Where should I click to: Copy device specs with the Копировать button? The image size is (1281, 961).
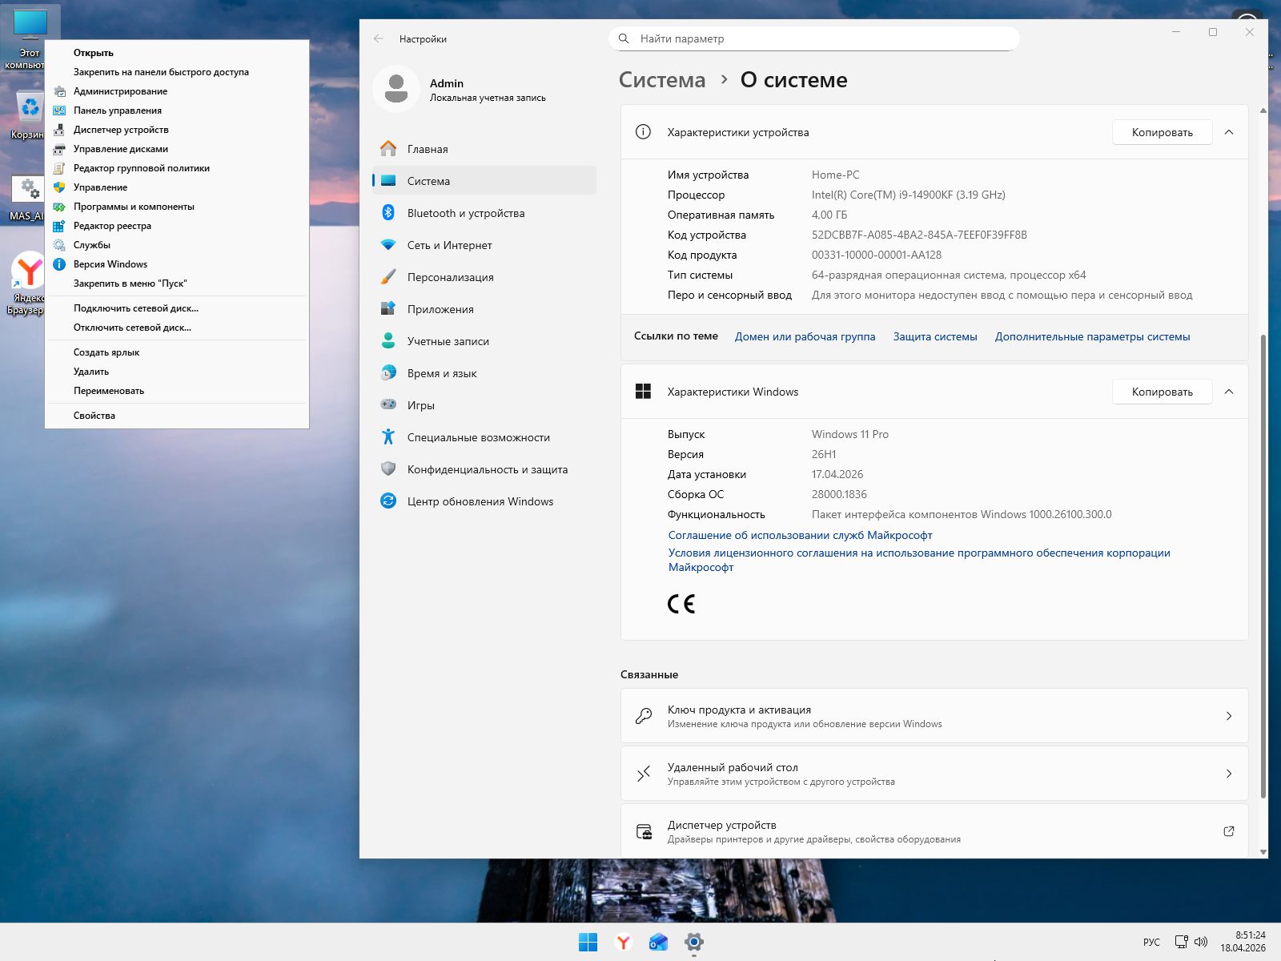(1162, 132)
